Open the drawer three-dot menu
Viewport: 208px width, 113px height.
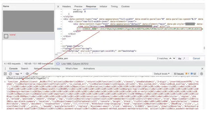point(5,69)
